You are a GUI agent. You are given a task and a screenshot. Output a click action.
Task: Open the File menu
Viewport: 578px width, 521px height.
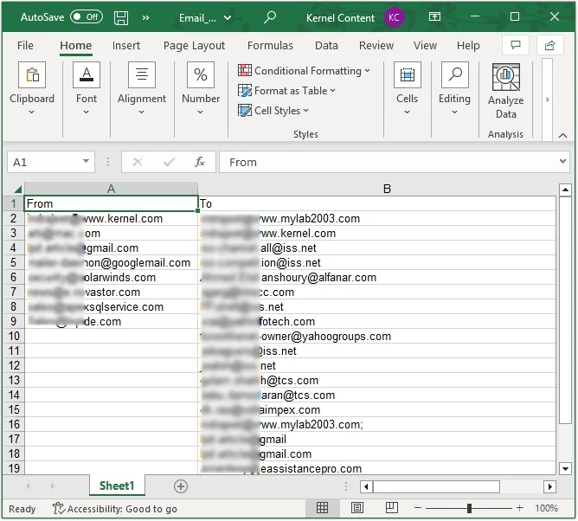pyautogui.click(x=25, y=45)
